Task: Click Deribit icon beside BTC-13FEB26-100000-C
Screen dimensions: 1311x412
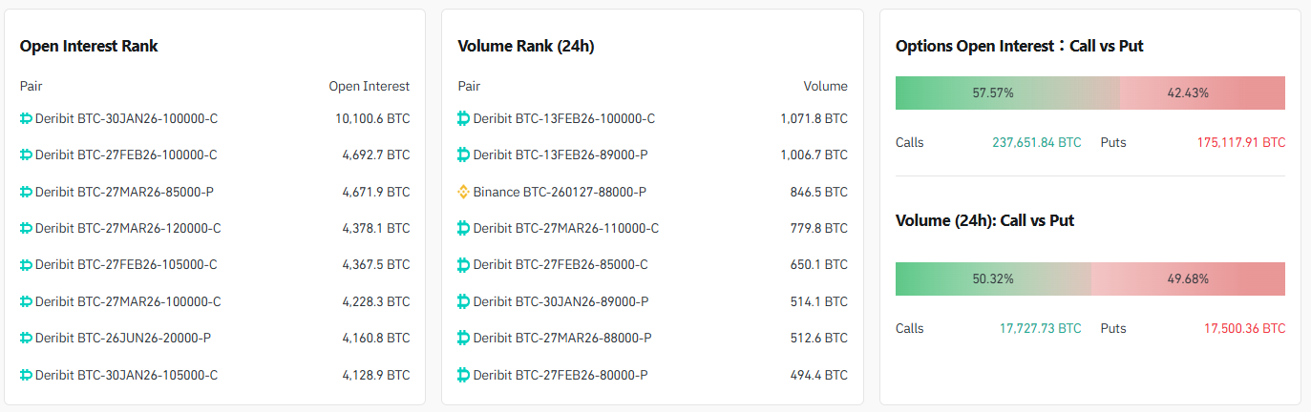Action: [464, 118]
